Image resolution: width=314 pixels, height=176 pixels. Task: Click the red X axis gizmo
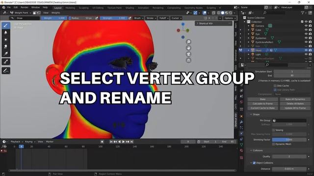click(x=179, y=30)
